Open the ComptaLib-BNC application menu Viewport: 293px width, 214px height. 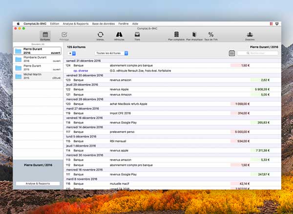click(35, 24)
